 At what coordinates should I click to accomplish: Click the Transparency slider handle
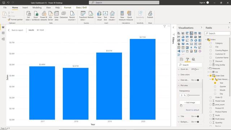pyautogui.click(x=188, y=95)
